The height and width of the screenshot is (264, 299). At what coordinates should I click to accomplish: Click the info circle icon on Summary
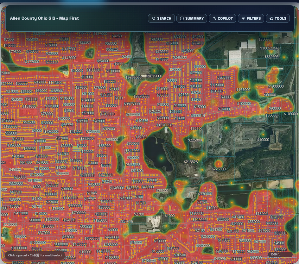tap(182, 18)
